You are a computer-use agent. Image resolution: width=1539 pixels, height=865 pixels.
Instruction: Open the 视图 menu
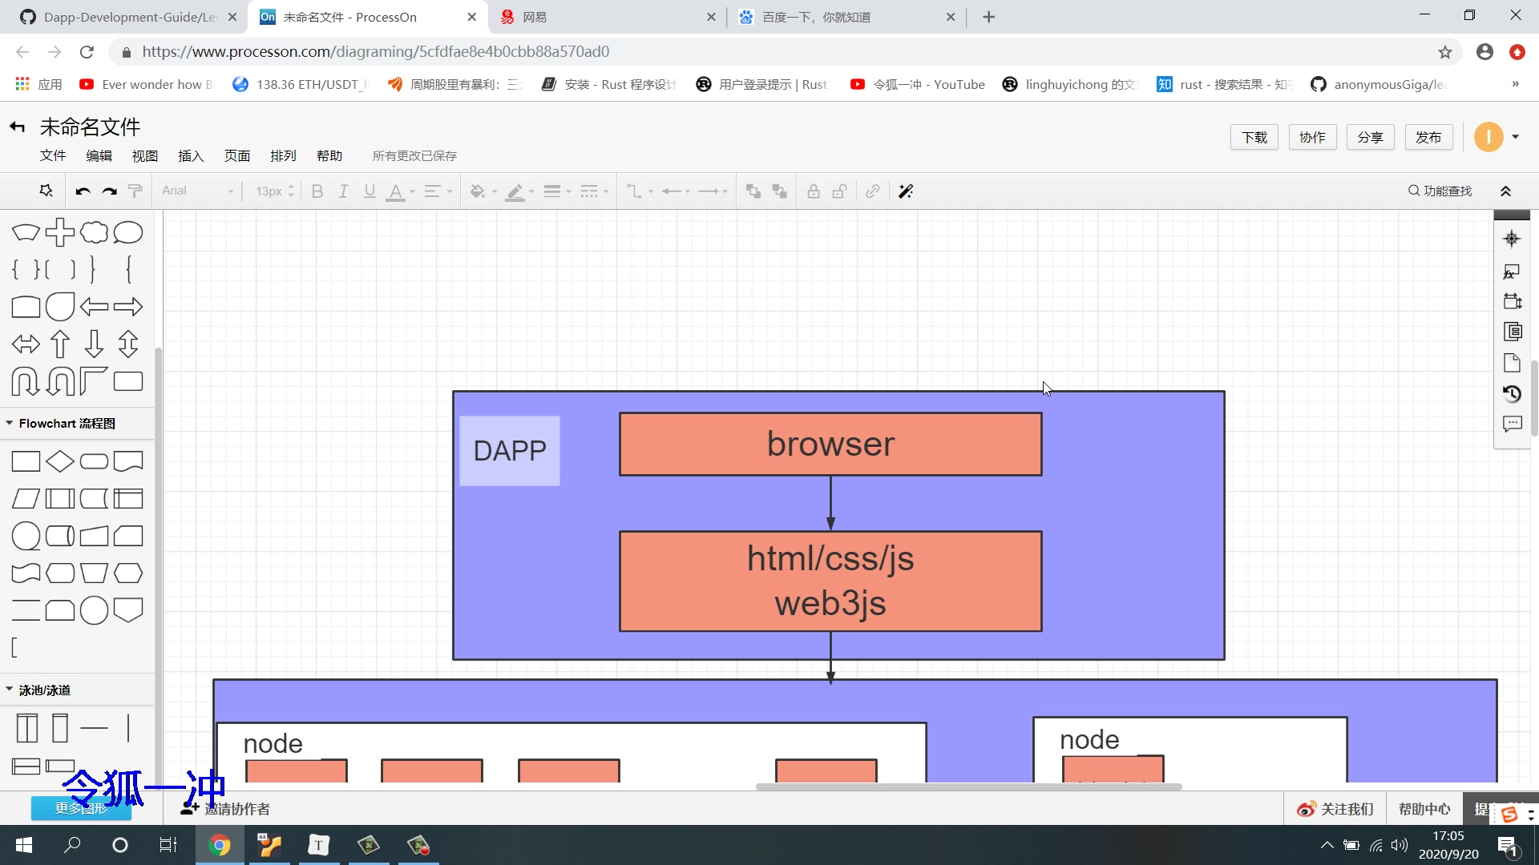(145, 155)
